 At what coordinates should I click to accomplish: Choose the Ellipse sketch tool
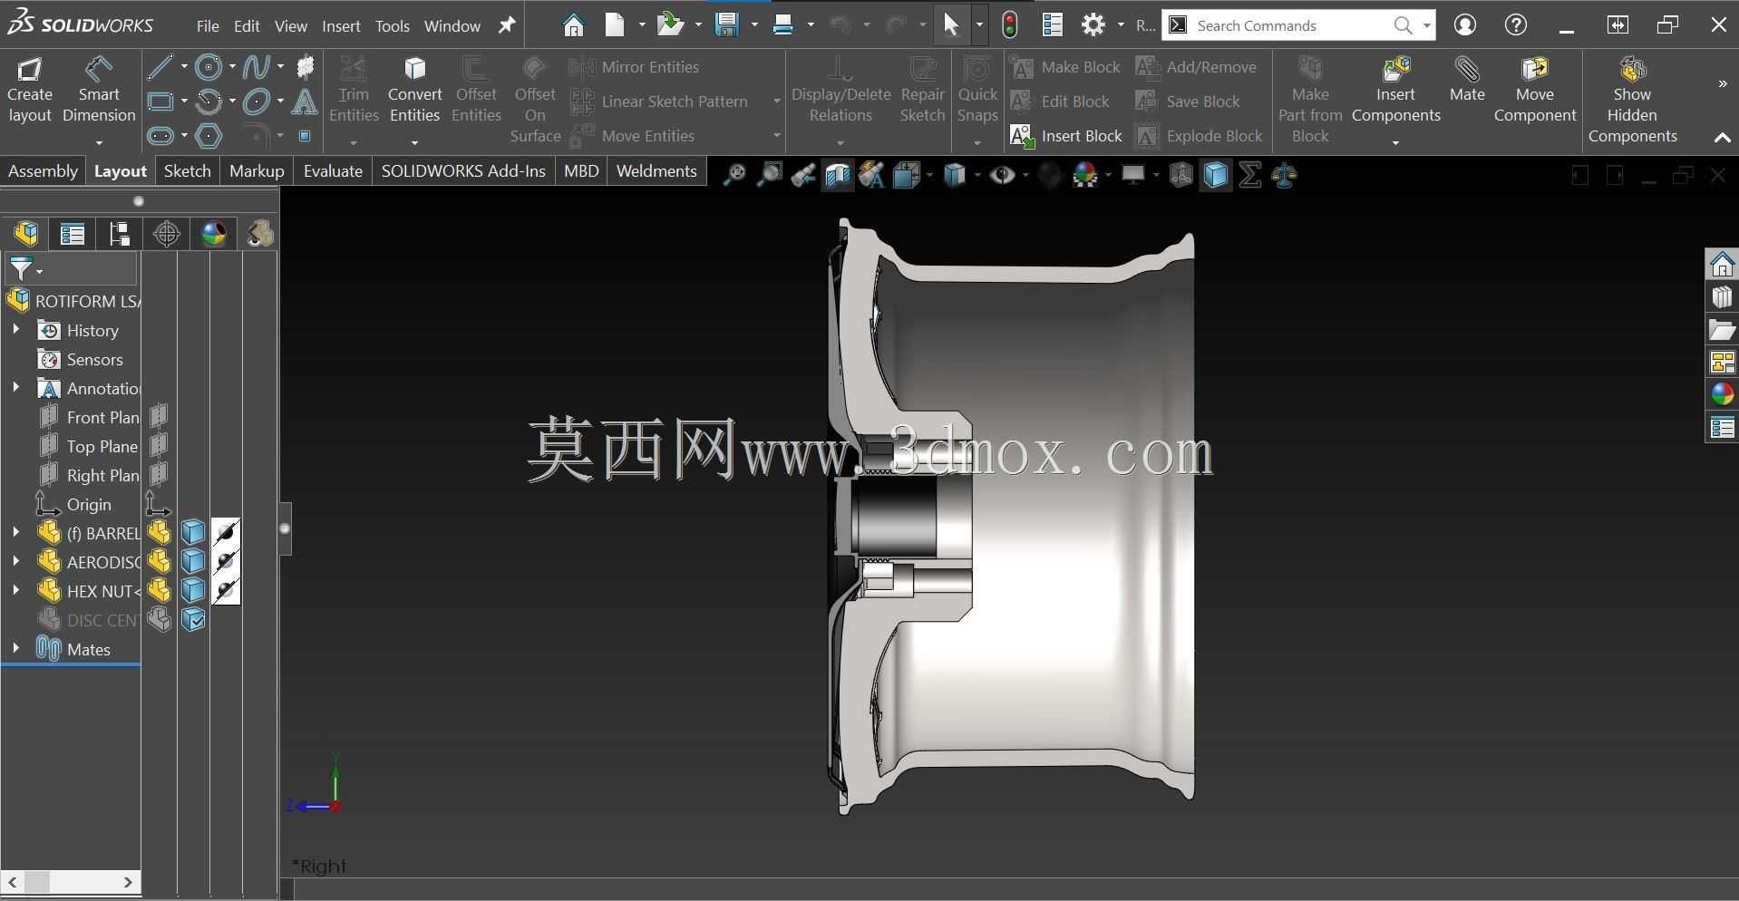(257, 101)
